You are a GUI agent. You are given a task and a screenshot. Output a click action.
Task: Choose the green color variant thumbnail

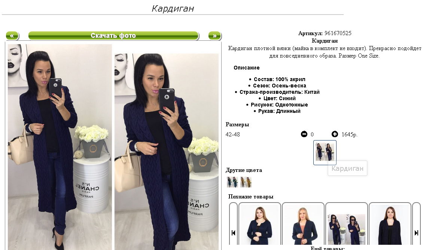click(232, 182)
